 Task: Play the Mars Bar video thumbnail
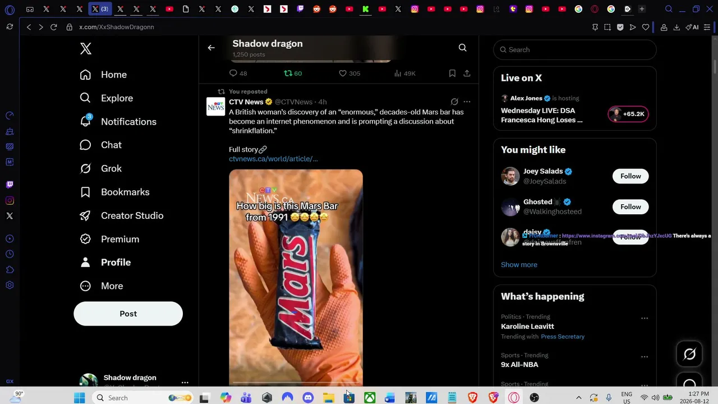click(x=296, y=277)
